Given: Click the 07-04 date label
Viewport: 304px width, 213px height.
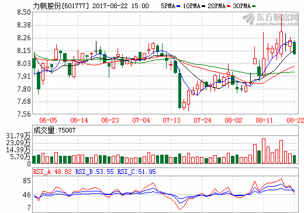Looking at the screenshot, I should pos(141,120).
